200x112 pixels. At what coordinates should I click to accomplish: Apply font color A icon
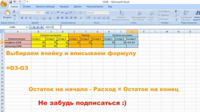click(50, 18)
